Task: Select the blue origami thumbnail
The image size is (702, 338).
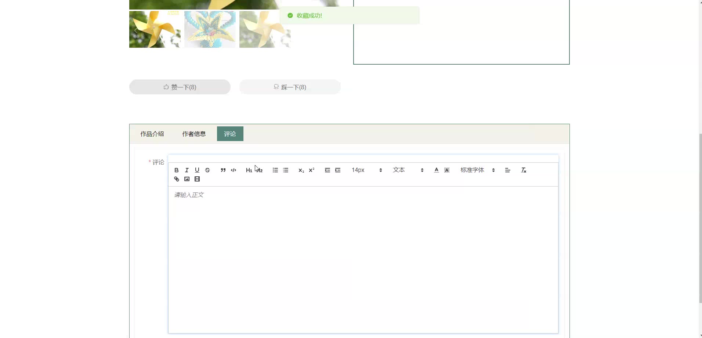Action: 210,29
